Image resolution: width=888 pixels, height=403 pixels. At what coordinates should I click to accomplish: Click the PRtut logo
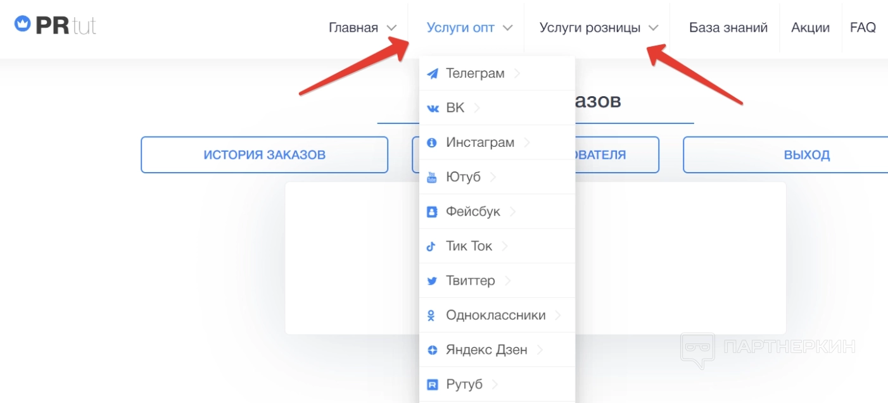point(55,25)
